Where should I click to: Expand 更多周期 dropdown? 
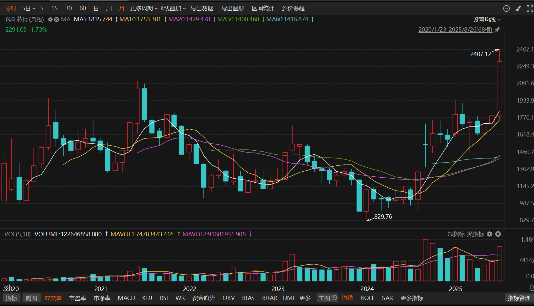pos(144,8)
